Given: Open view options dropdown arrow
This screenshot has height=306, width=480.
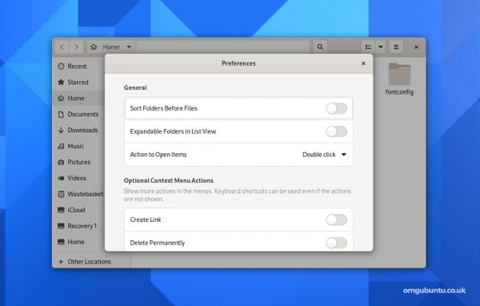Looking at the screenshot, I should click(381, 47).
